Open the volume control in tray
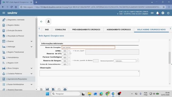 [154, 94]
